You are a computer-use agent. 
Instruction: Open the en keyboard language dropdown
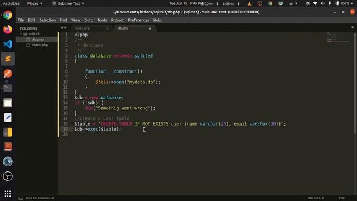pyautogui.click(x=293, y=3)
